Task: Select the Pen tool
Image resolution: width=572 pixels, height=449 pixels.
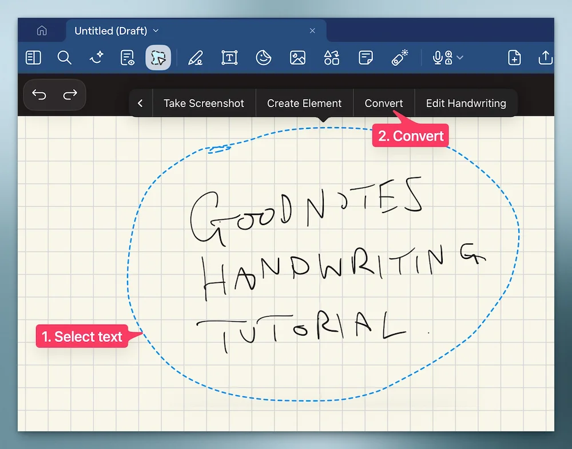Action: pyautogui.click(x=195, y=57)
